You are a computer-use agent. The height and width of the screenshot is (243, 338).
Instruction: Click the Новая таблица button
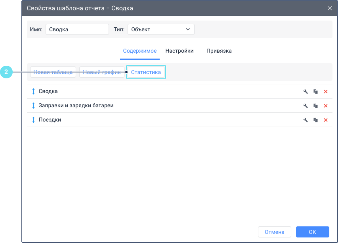click(x=53, y=72)
